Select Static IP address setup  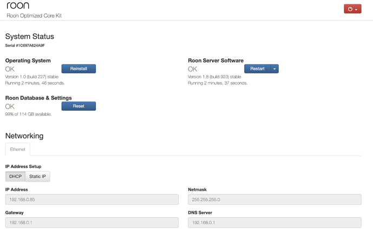(x=37, y=176)
